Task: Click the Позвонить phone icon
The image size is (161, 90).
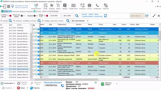Action: [97, 6]
